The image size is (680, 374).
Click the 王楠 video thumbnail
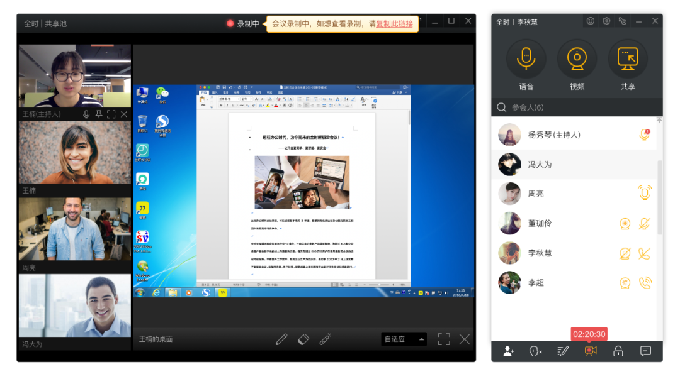click(74, 152)
